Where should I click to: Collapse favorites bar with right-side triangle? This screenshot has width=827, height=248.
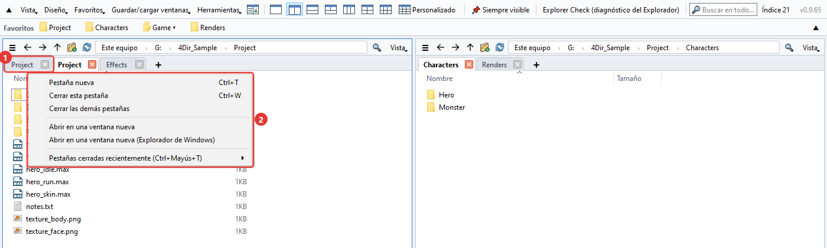coord(816,27)
